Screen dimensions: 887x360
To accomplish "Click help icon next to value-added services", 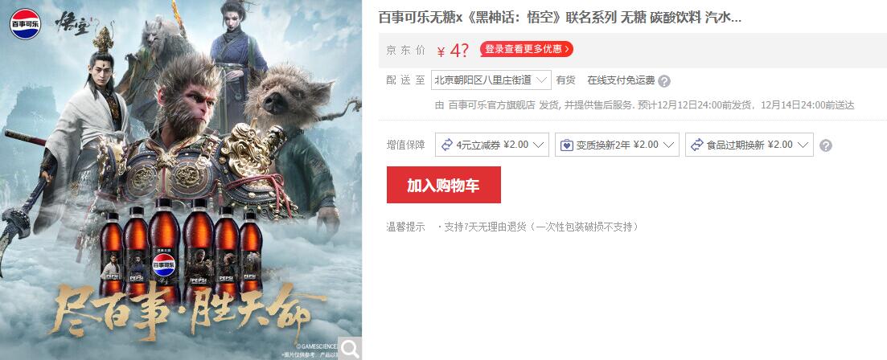I will click(826, 145).
